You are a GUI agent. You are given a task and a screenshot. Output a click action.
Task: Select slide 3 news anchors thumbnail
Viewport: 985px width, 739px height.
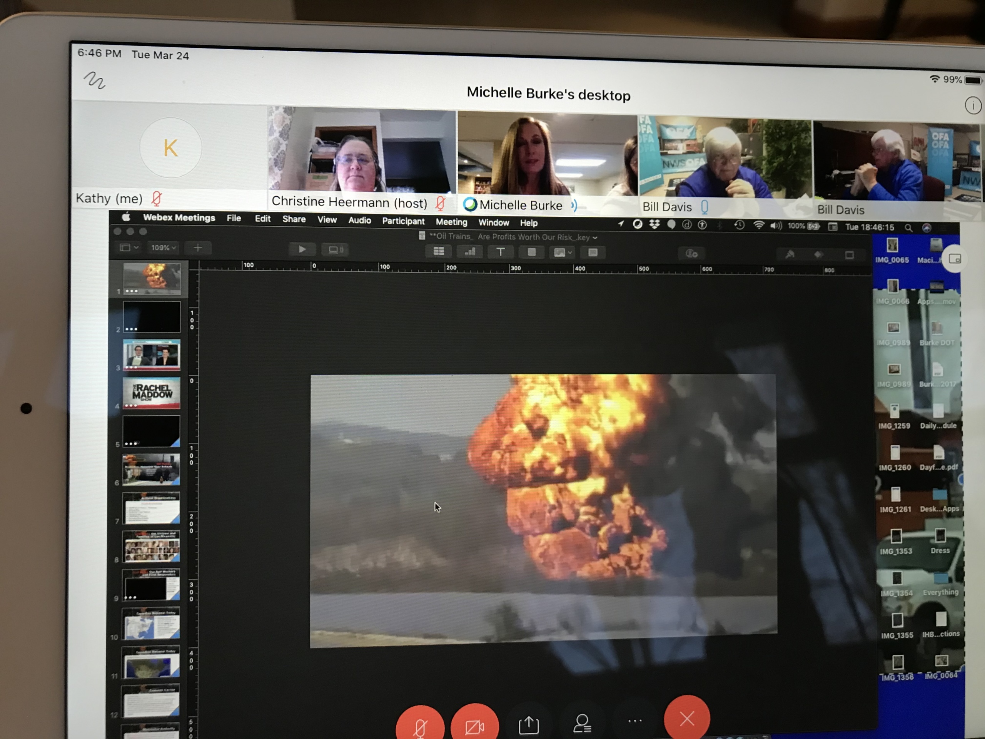point(151,355)
